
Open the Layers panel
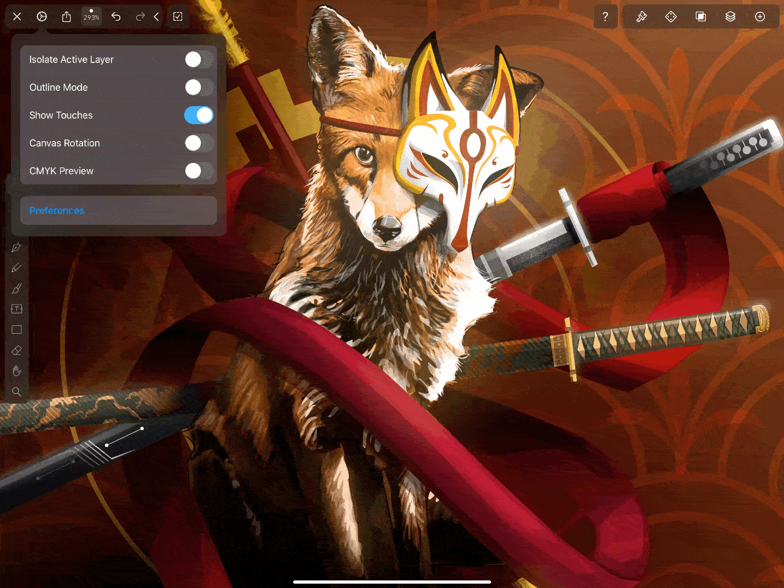(x=730, y=16)
